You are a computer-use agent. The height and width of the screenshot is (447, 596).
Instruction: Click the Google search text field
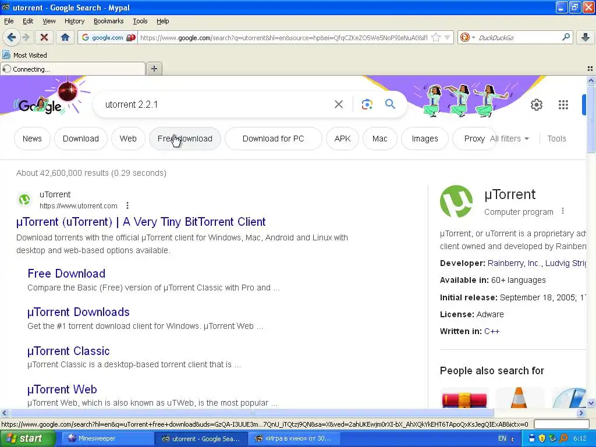[x=217, y=104]
